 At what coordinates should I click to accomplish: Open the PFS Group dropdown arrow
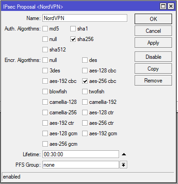(x=123, y=165)
